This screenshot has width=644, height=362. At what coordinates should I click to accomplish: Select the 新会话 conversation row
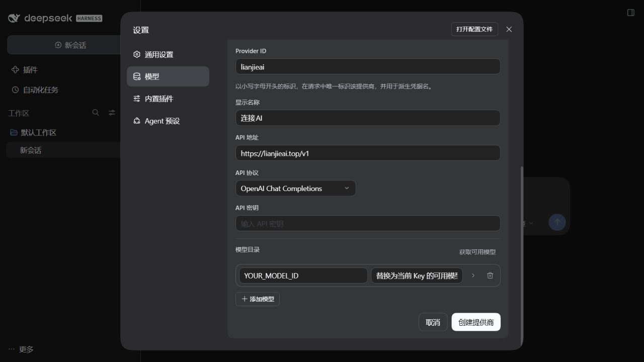pos(63,150)
